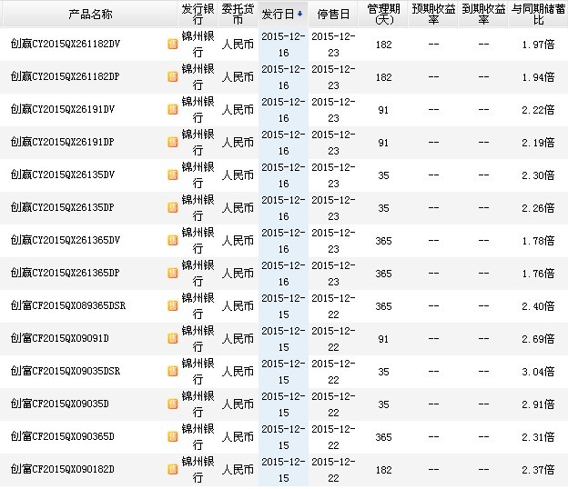568x489 pixels.
Task: Click the orange icon beside 创赢CY2015QX26135DP
Action: click(173, 207)
